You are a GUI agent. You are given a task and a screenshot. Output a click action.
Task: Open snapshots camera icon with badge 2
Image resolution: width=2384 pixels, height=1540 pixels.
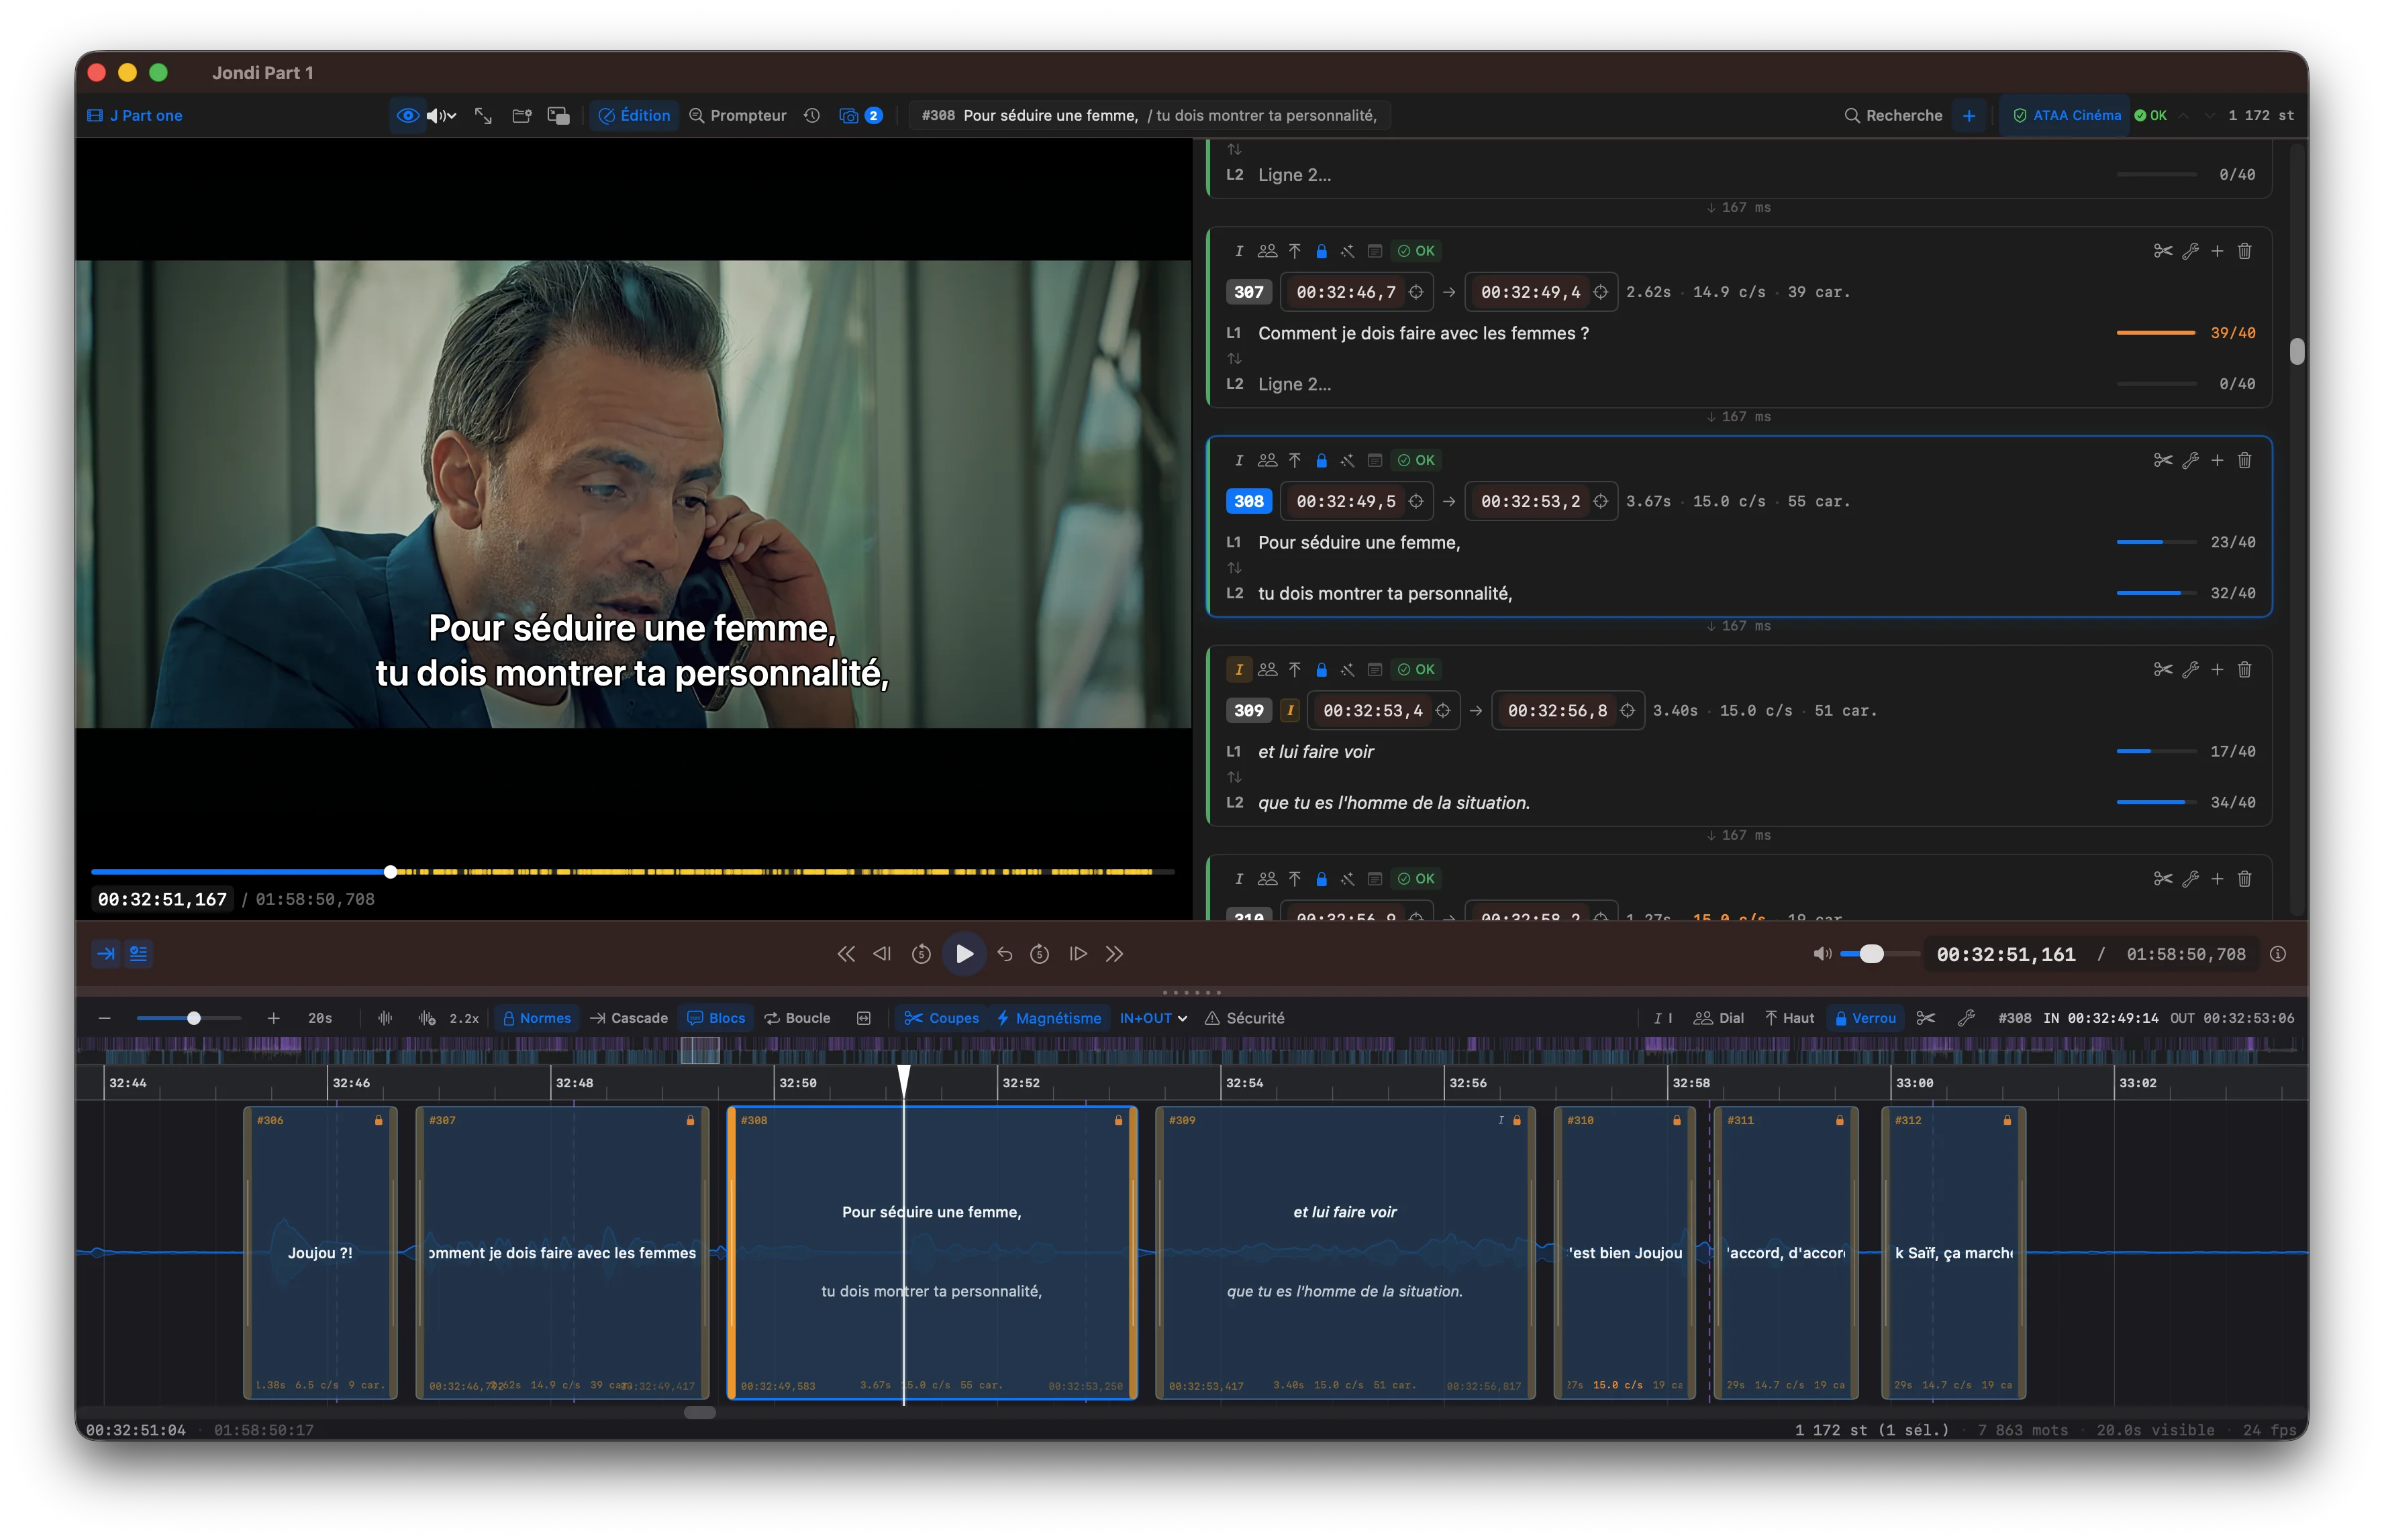(859, 116)
